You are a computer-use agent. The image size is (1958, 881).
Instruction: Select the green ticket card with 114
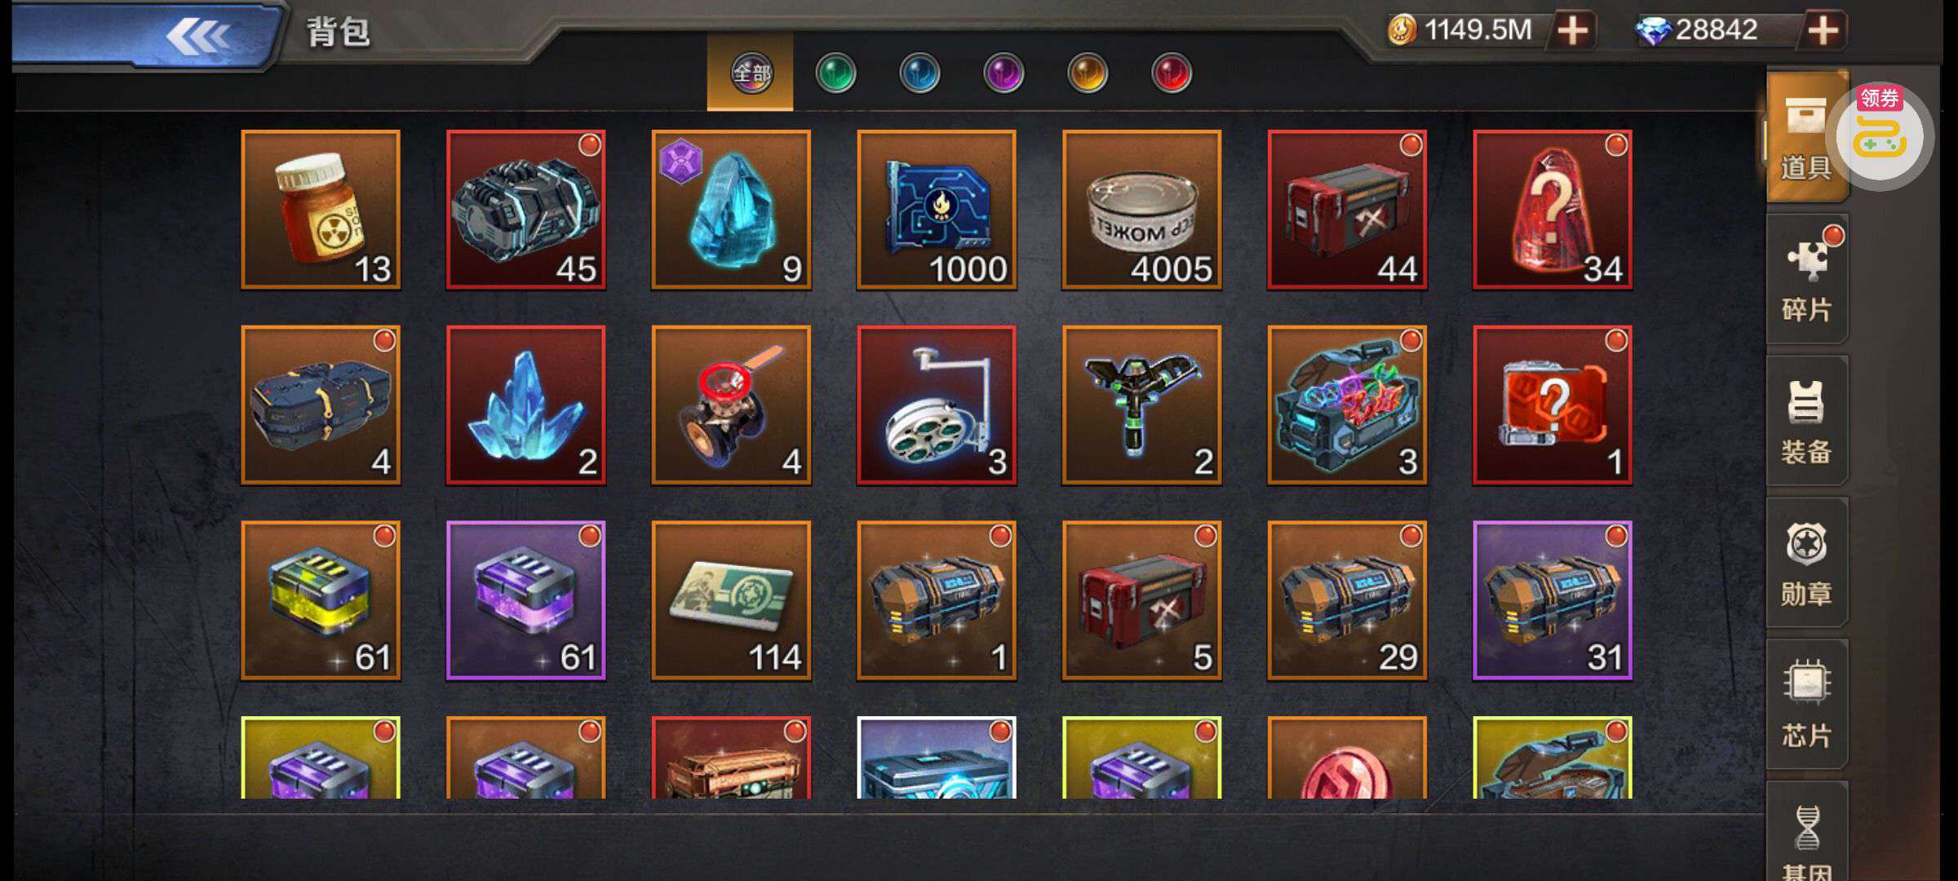pos(731,600)
